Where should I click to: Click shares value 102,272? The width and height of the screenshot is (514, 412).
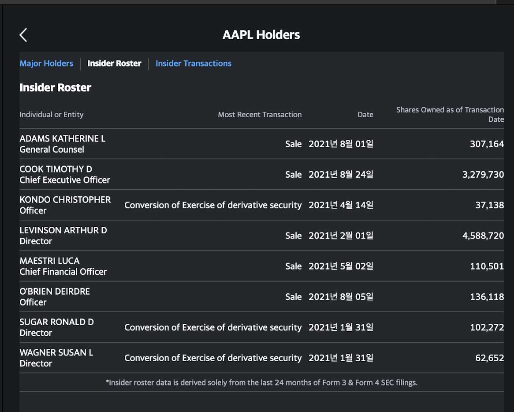click(x=487, y=327)
